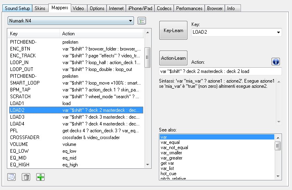Delete mapping with the trash icon
The image size is (292, 190).
pos(26,177)
